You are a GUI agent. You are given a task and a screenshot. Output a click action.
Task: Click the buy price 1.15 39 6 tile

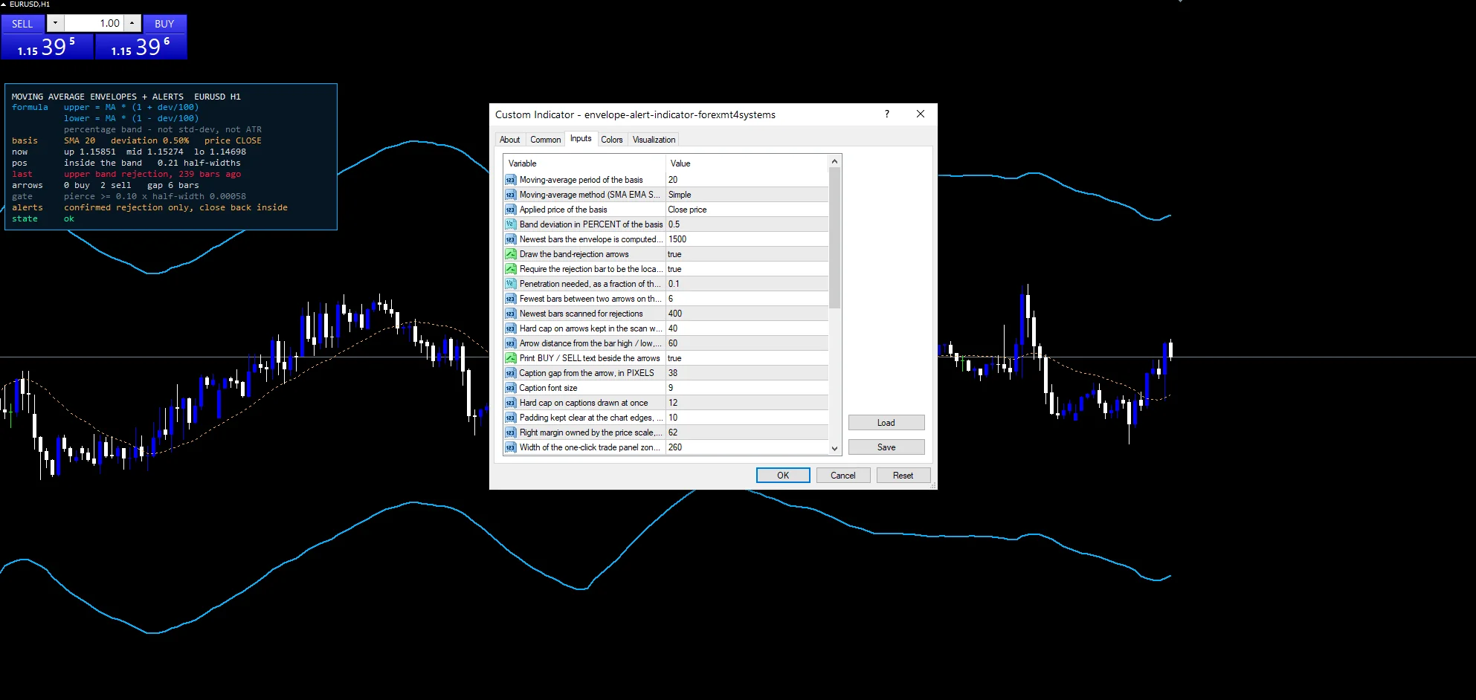pos(141,46)
